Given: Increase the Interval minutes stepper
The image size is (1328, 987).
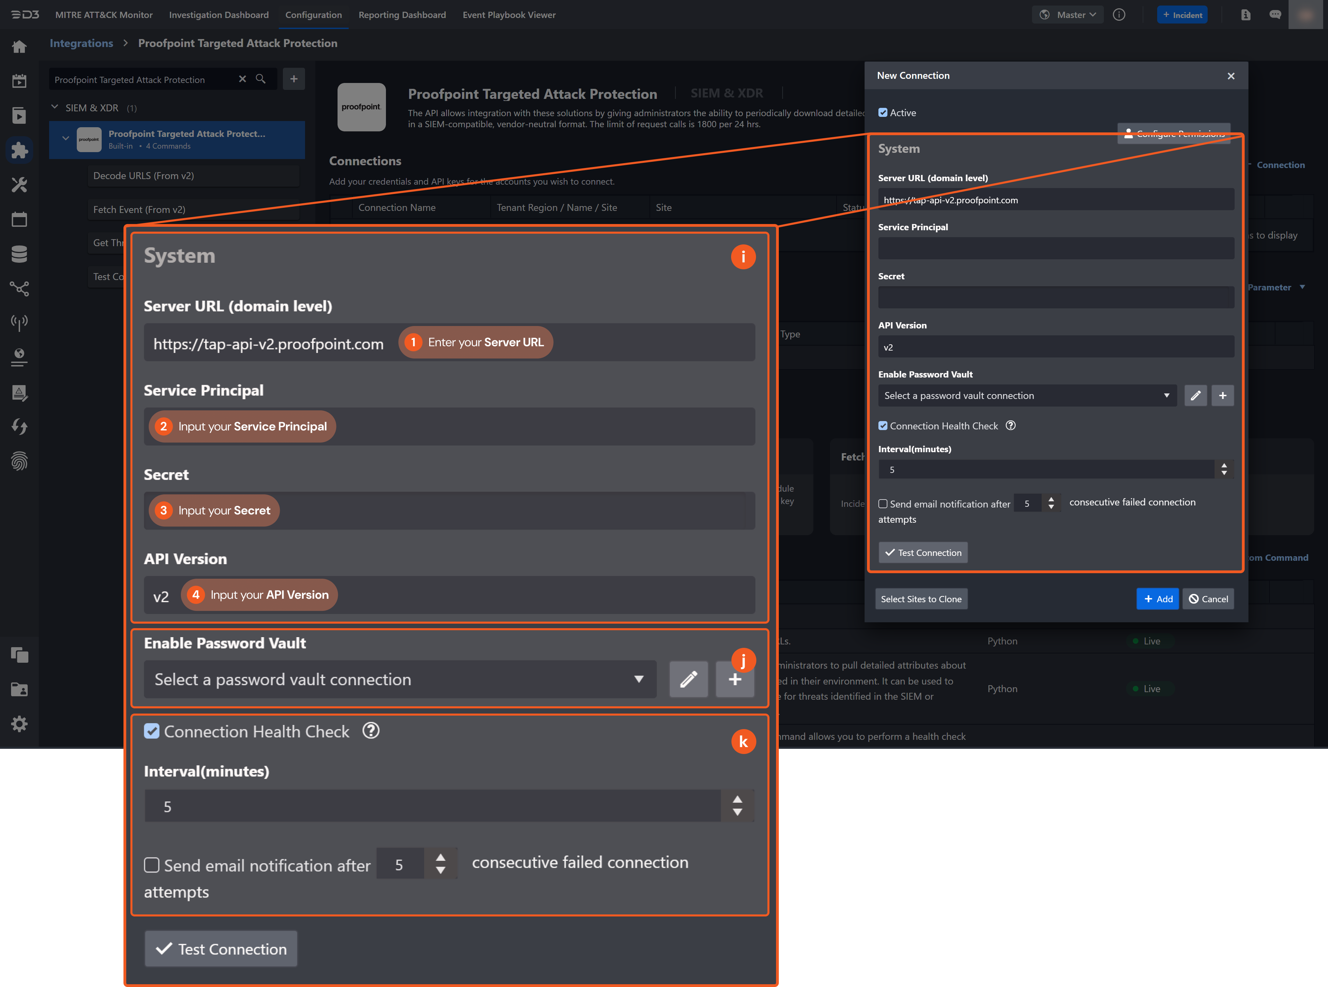Looking at the screenshot, I should [x=1224, y=465].
